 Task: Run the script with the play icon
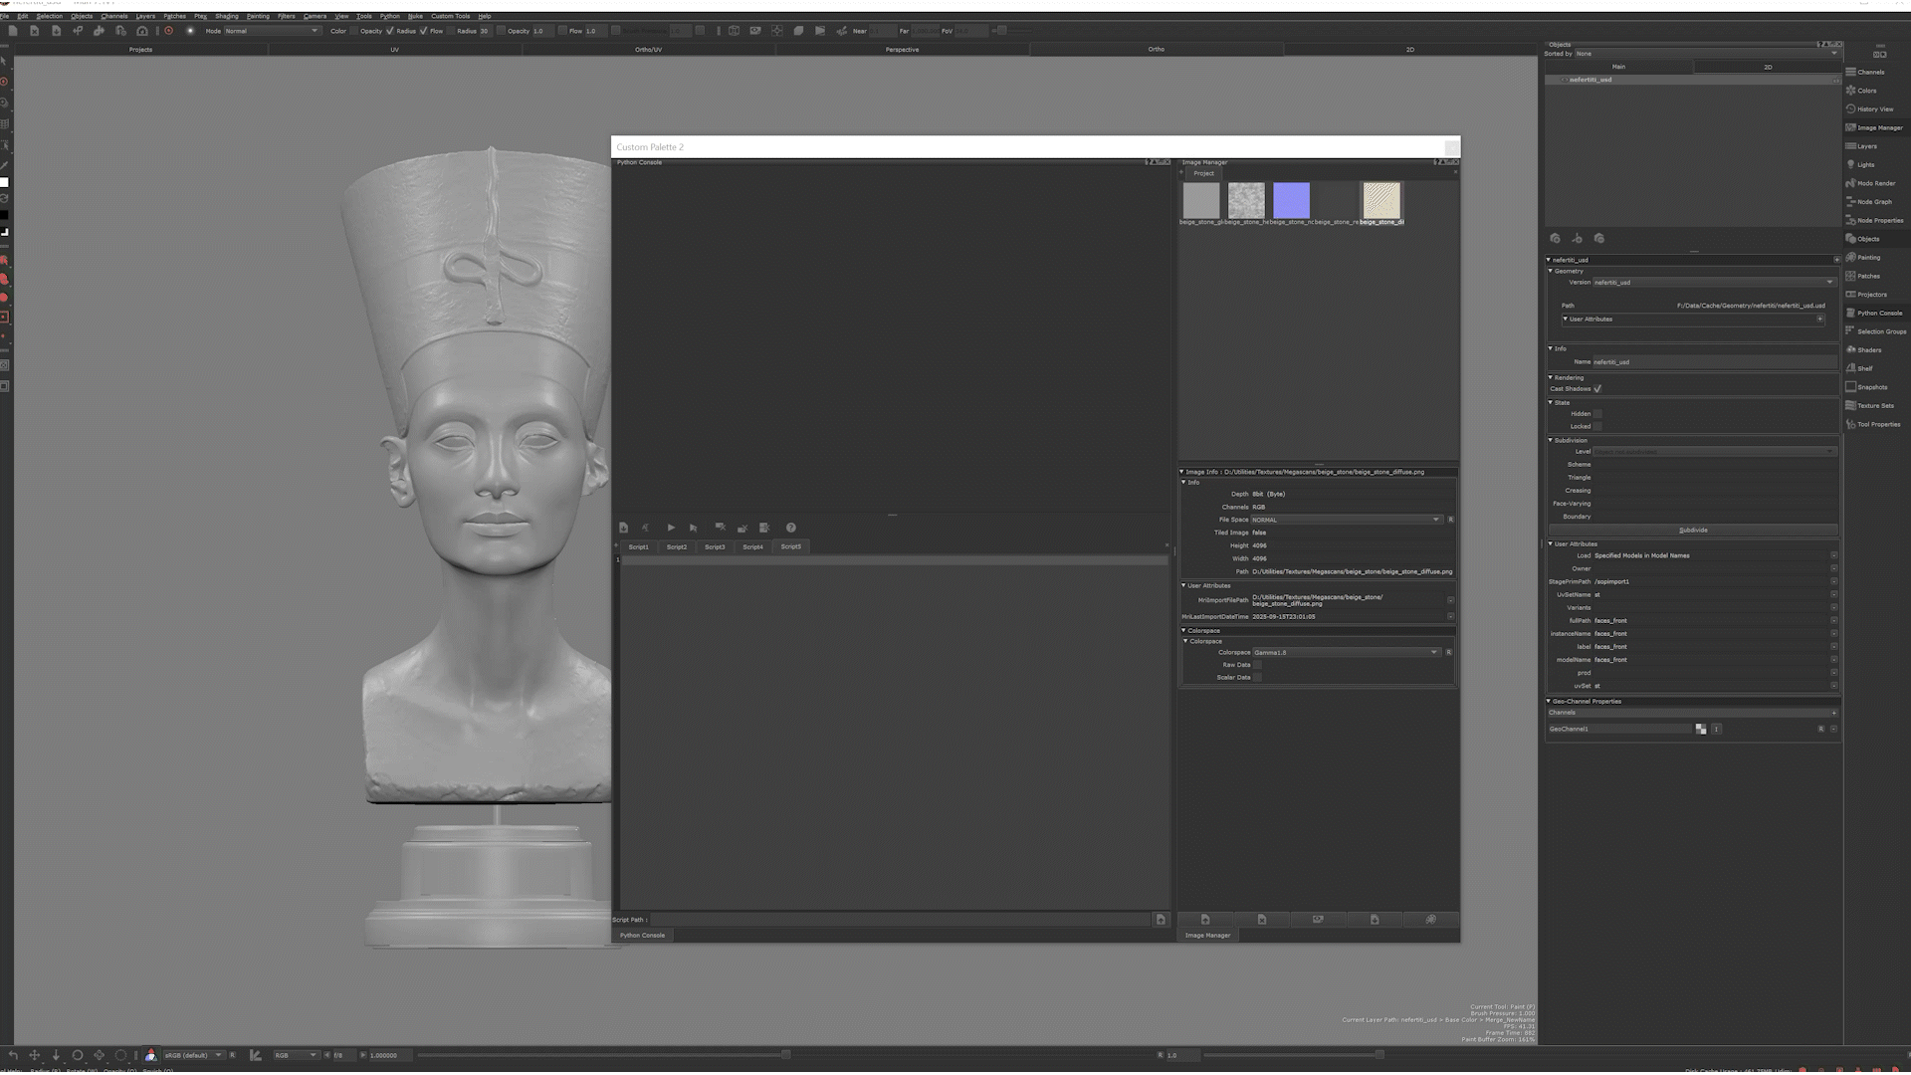point(671,528)
